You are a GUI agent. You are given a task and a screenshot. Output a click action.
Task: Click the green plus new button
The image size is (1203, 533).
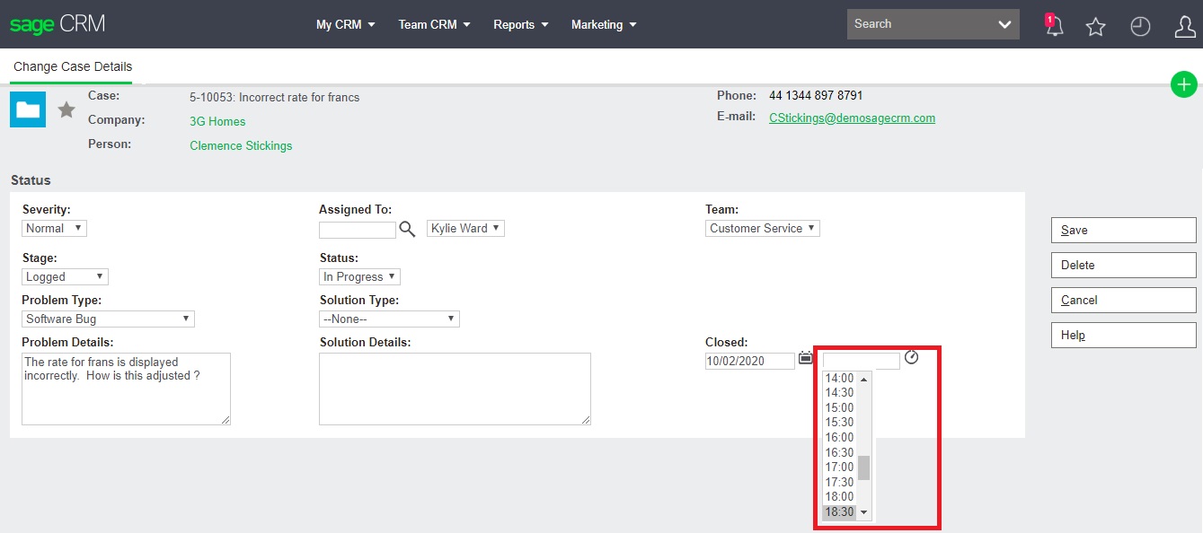pos(1184,85)
